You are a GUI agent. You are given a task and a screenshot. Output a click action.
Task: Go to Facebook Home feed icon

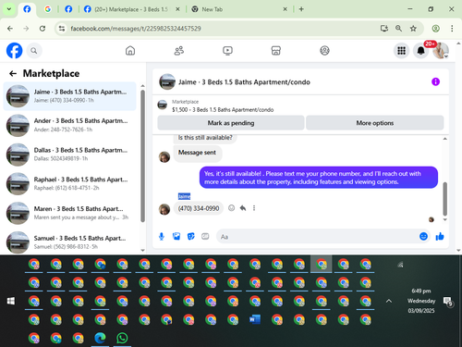click(x=130, y=51)
